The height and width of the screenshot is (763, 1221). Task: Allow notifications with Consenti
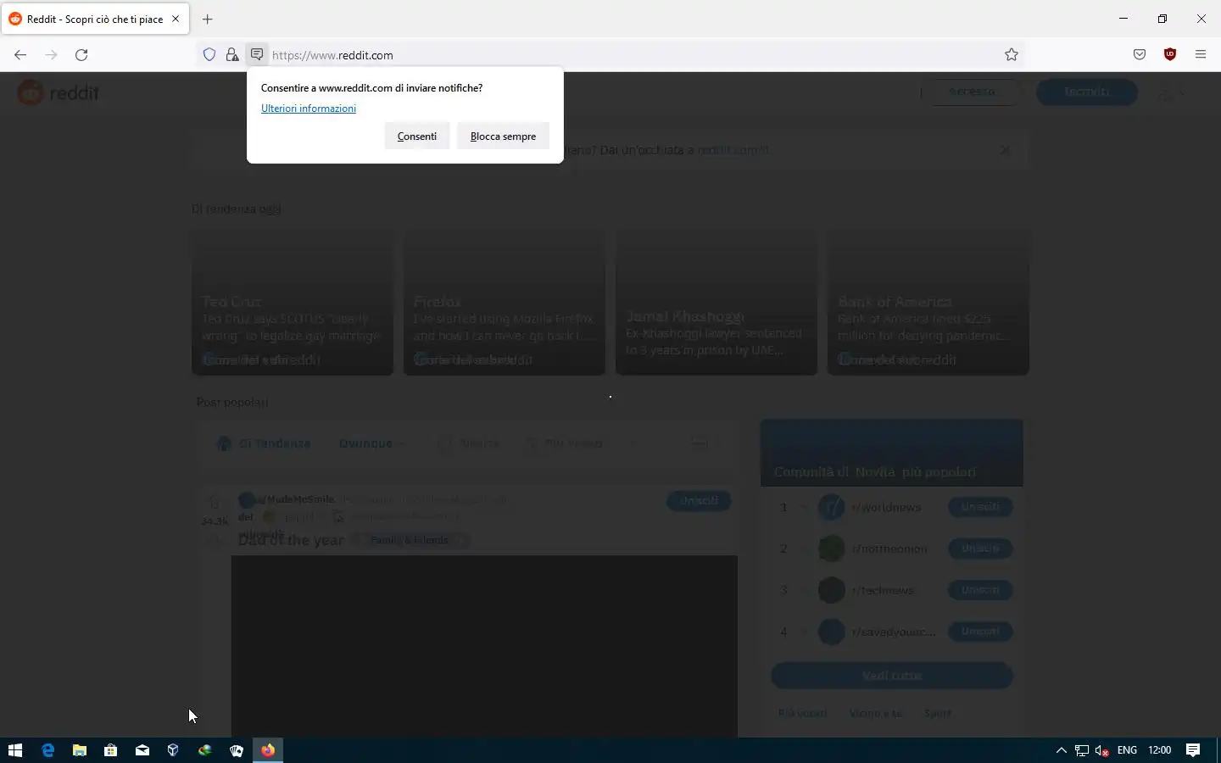(417, 136)
